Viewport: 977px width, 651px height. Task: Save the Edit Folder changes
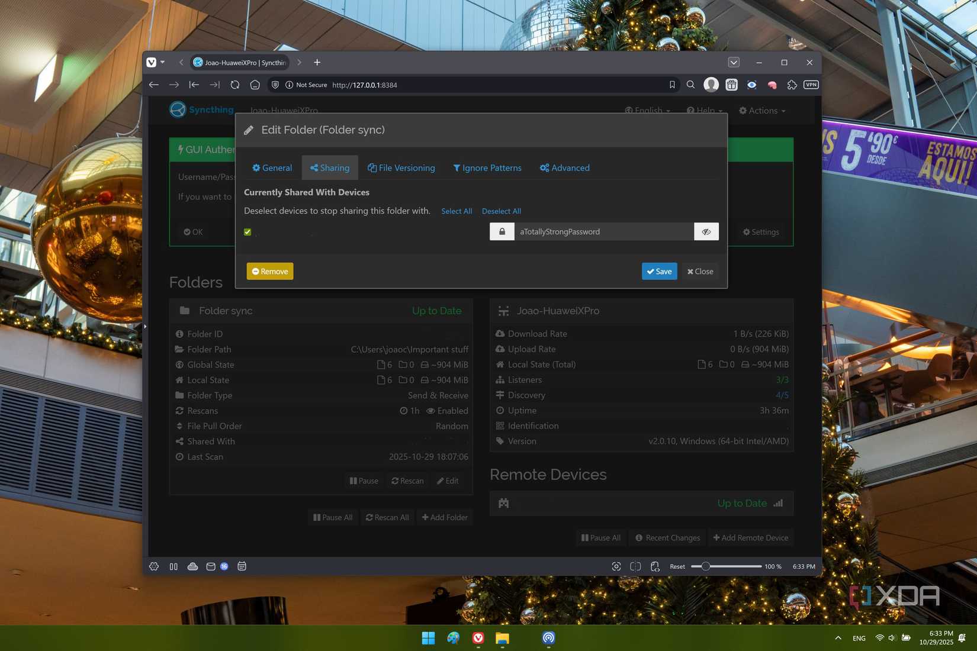(658, 271)
